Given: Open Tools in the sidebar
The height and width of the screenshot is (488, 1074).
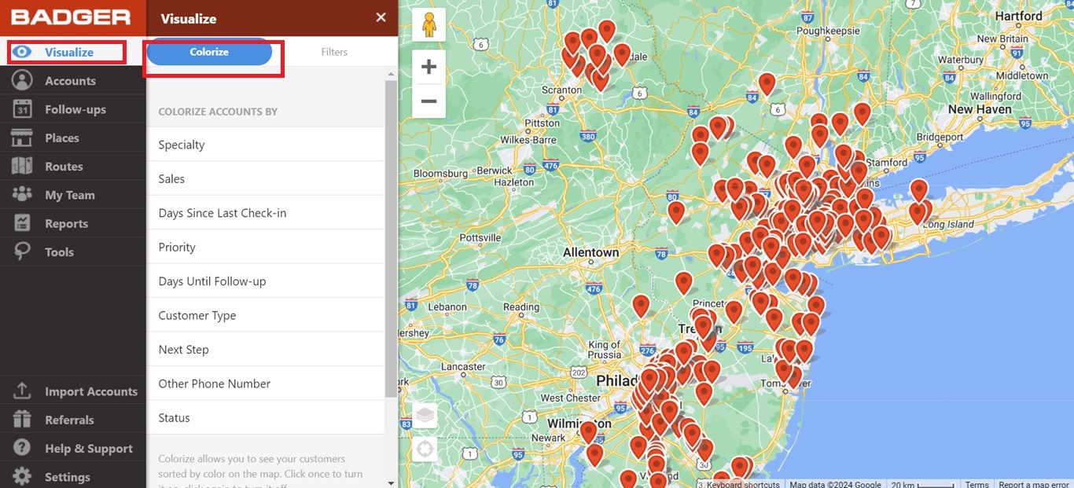Looking at the screenshot, I should (x=73, y=251).
